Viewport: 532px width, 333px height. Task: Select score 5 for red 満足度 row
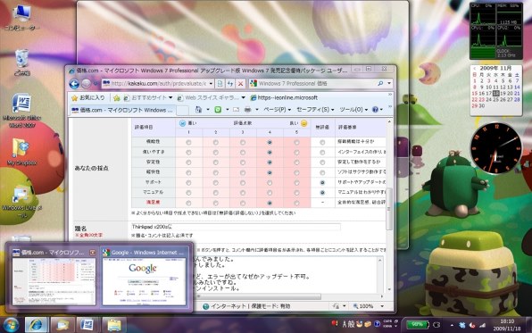point(296,203)
